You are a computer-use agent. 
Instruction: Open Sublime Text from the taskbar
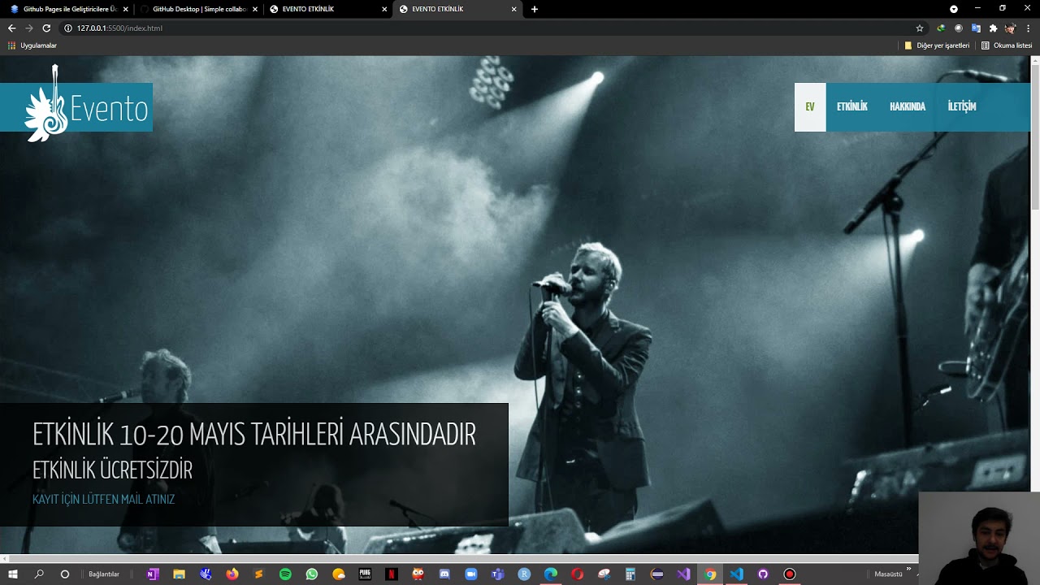click(259, 574)
